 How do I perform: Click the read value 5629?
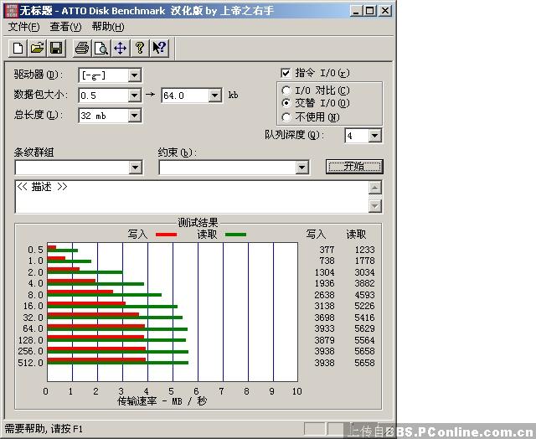(364, 328)
